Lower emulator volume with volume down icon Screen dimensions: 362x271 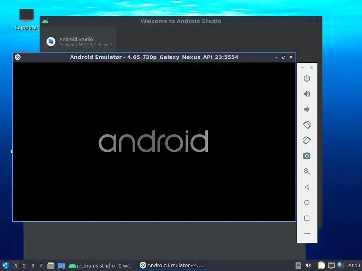(x=306, y=109)
